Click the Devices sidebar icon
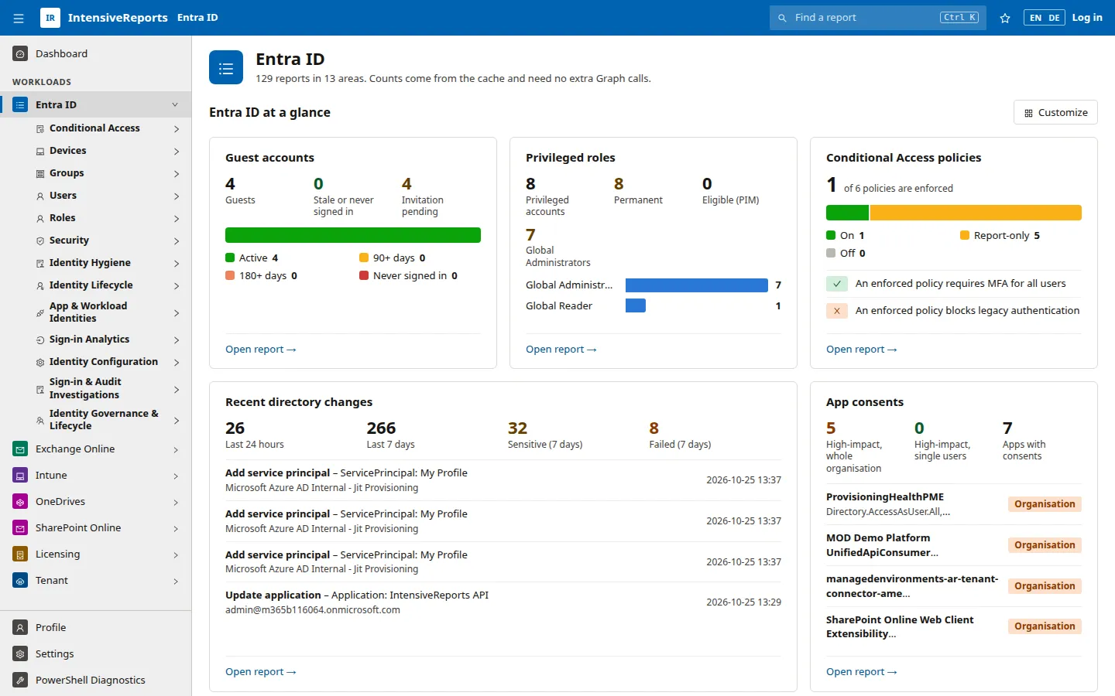The image size is (1115, 696). 40,152
